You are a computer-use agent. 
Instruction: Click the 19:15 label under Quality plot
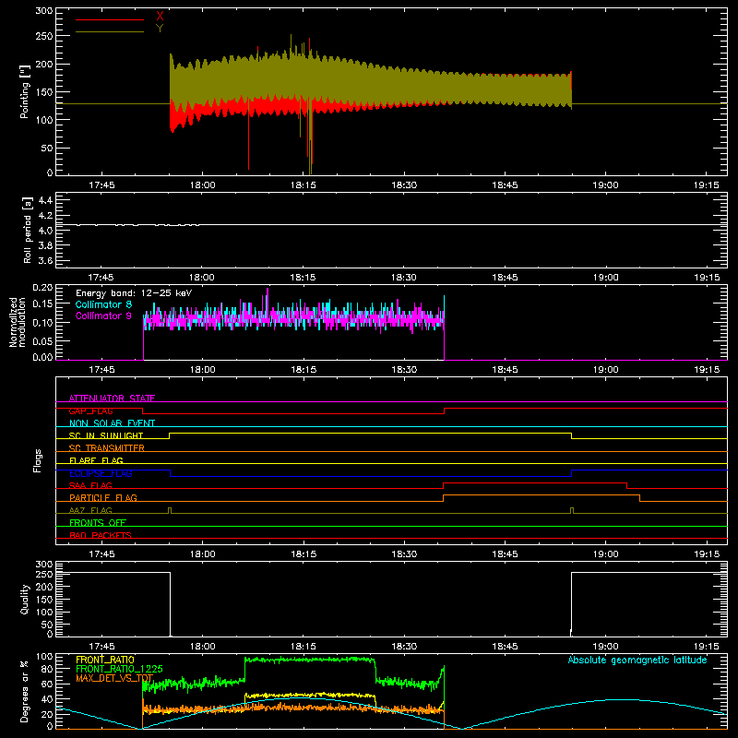[707, 647]
